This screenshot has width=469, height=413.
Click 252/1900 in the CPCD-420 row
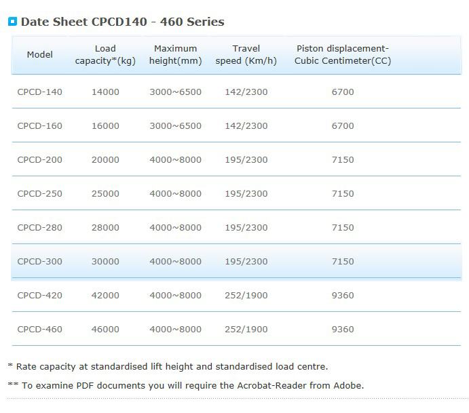pyautogui.click(x=246, y=295)
